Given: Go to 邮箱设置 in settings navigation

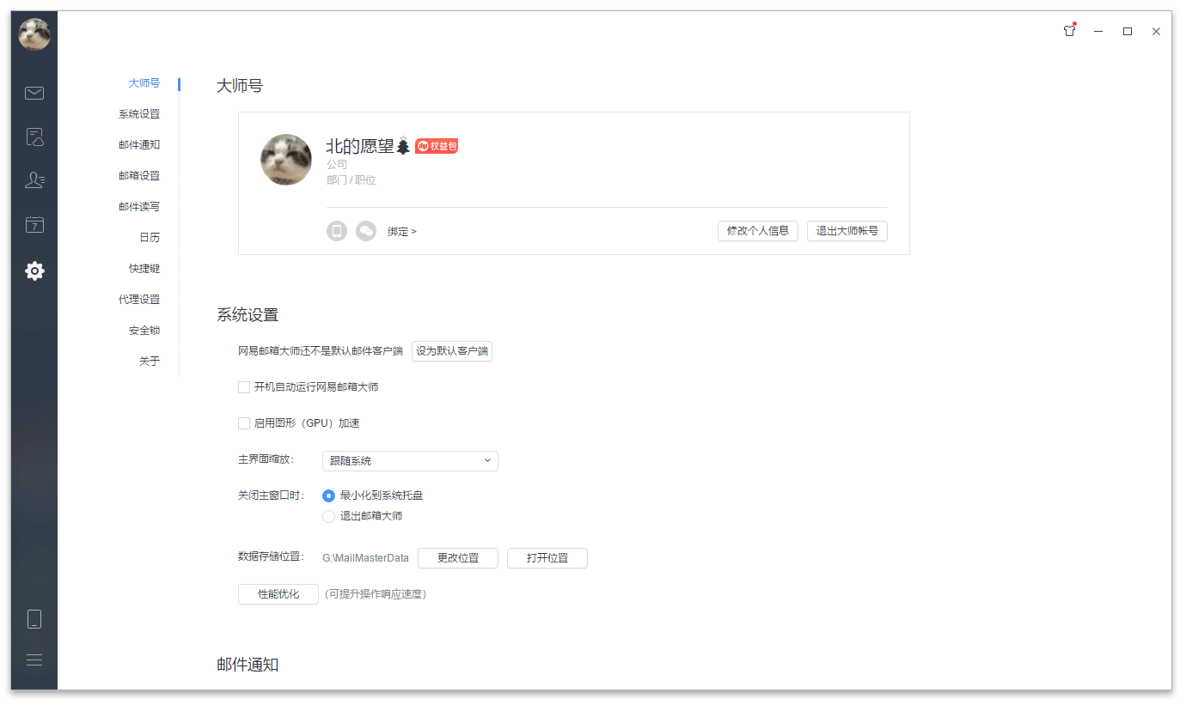Looking at the screenshot, I should tap(139, 176).
